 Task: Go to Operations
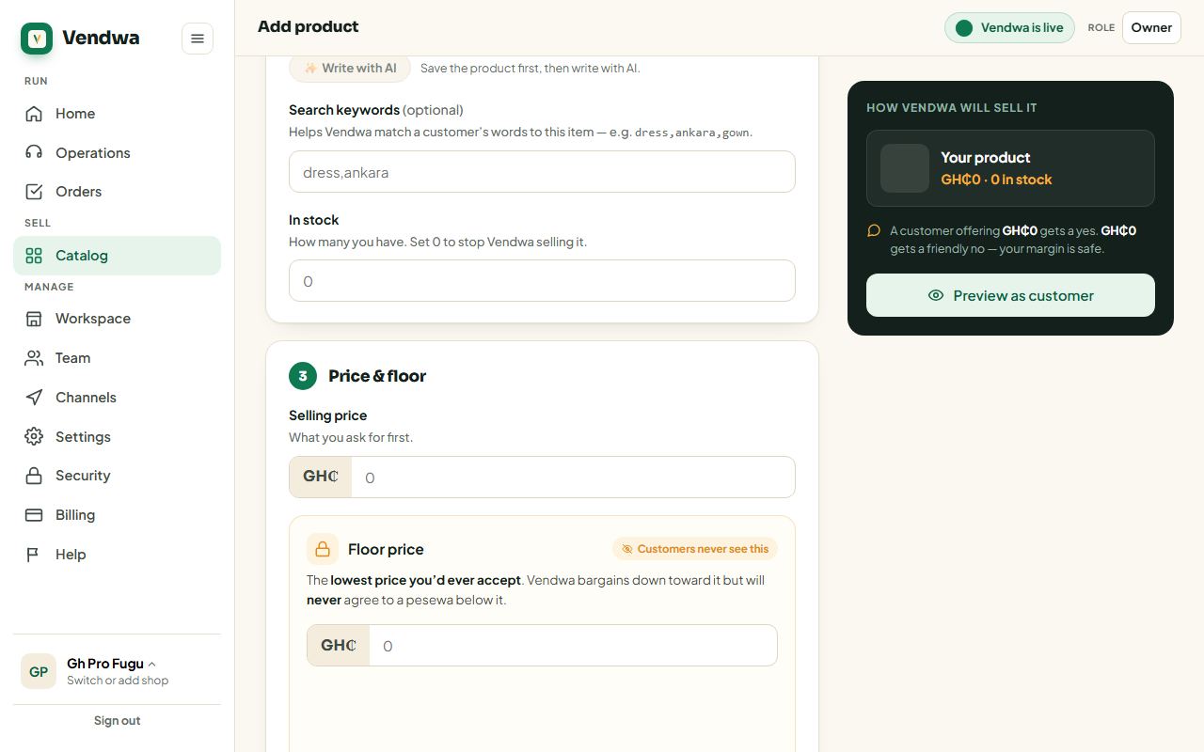[x=117, y=153]
